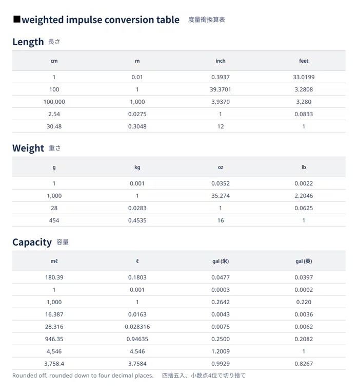This screenshot has width=358, height=391.
Task: Click the Capacity section heading
Action: coord(32,243)
